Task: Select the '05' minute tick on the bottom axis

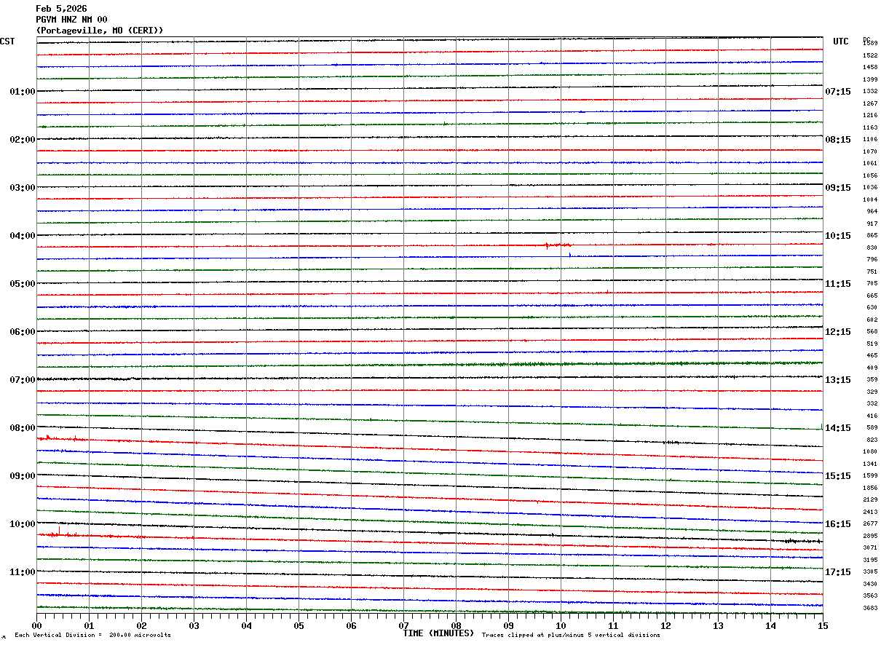Action: pos(299,625)
